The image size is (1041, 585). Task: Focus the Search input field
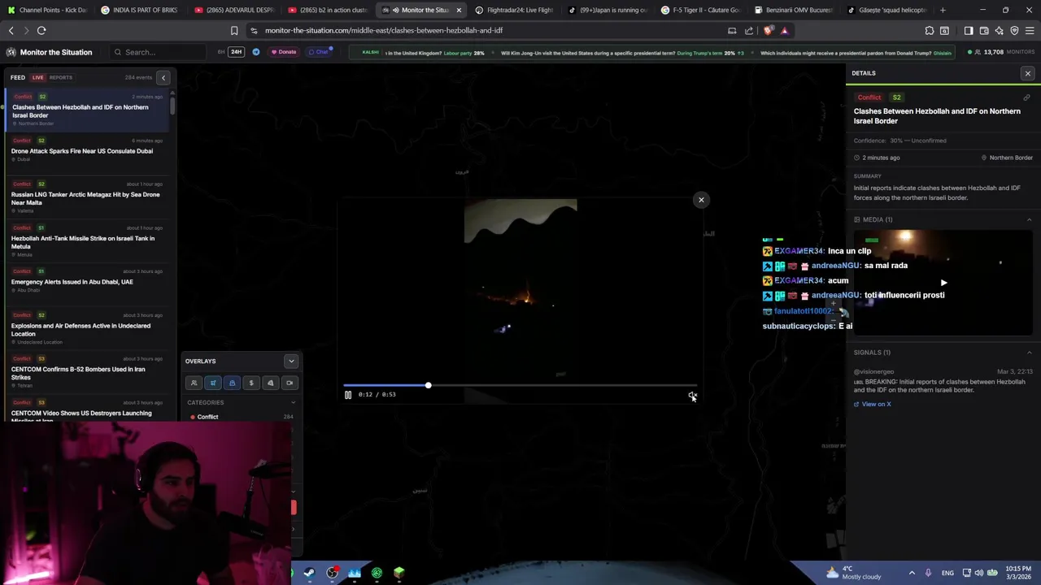[159, 52]
